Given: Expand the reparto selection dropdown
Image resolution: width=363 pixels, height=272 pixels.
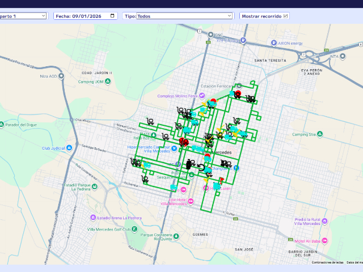Looking at the screenshot, I should click(23, 16).
